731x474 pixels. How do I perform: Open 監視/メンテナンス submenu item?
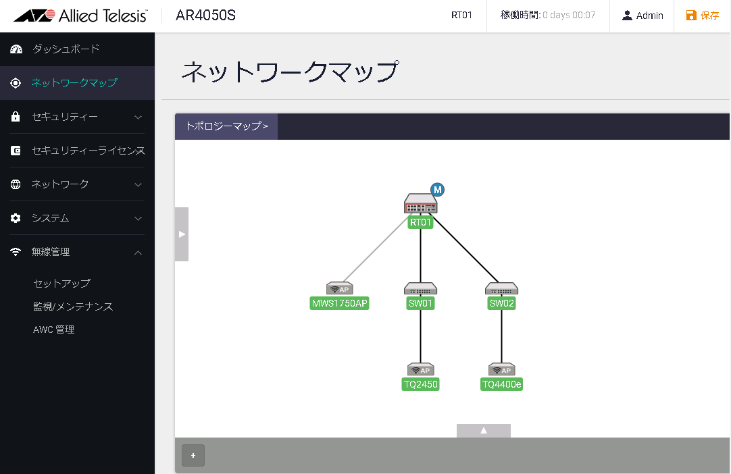(73, 307)
